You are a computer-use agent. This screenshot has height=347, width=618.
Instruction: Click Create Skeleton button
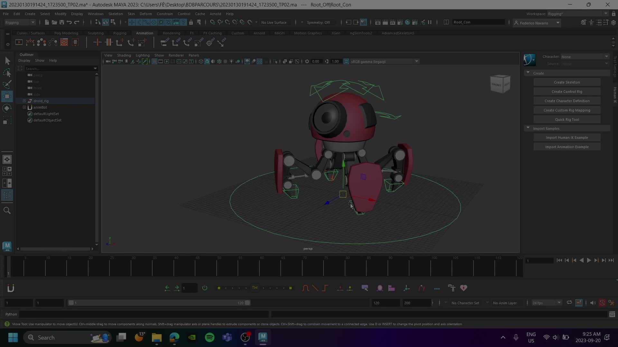point(567,82)
